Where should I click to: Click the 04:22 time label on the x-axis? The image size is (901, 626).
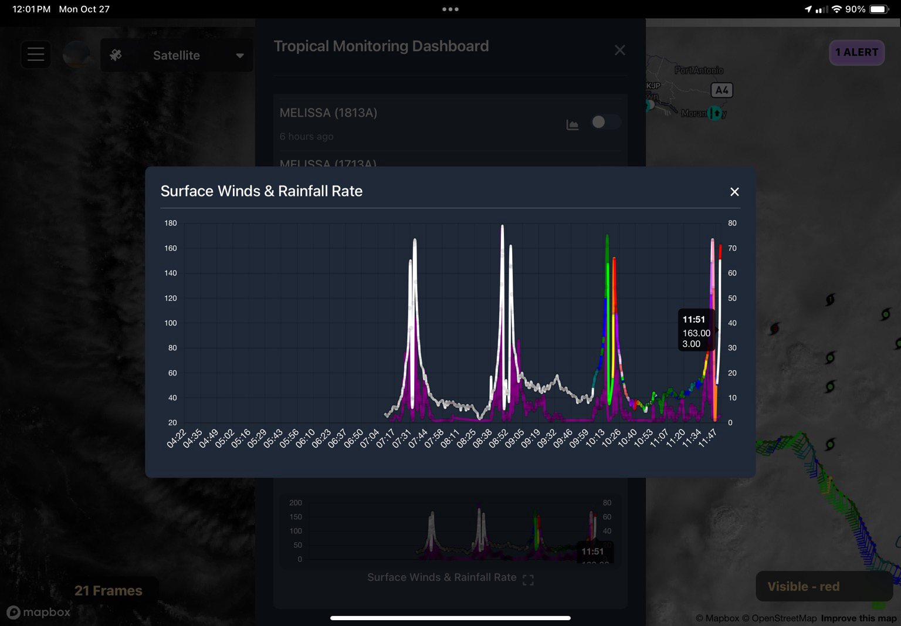point(177,438)
